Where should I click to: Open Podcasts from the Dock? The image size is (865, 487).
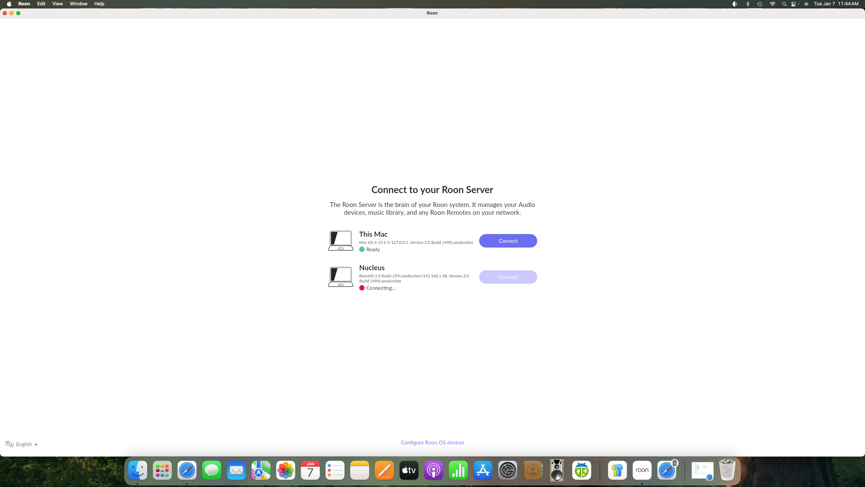434,470
